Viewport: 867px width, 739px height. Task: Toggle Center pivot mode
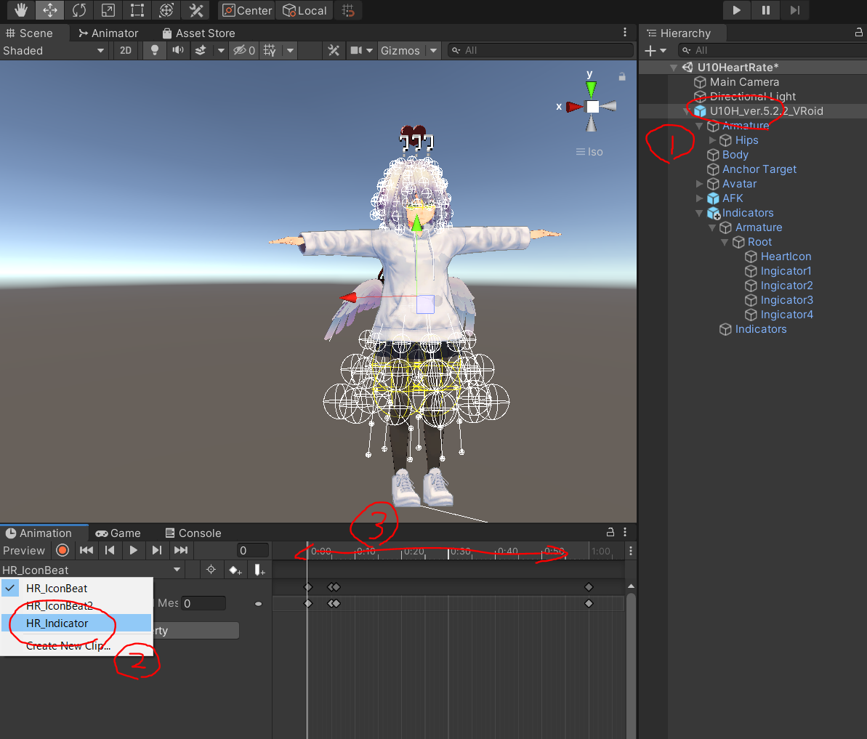click(247, 10)
